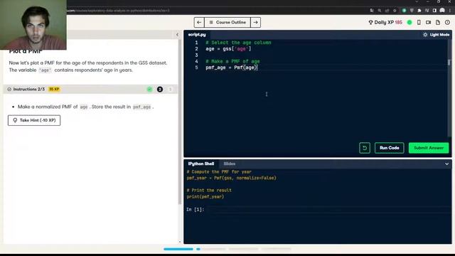Toggle Light Mode for the editor
The image size is (455, 256).
click(x=436, y=35)
